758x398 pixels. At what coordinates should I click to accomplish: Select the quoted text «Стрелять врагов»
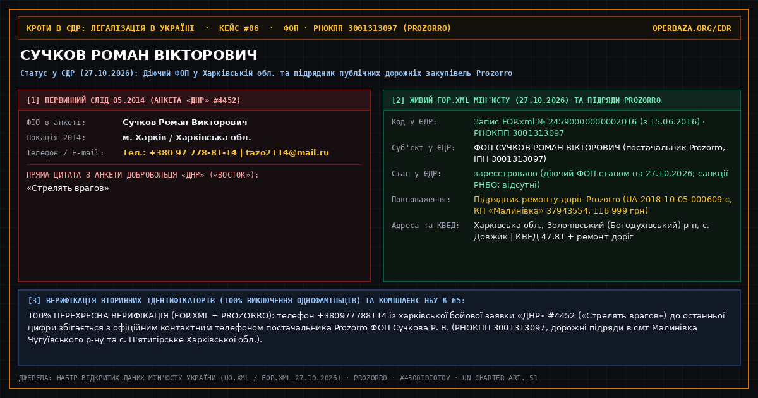68,188
